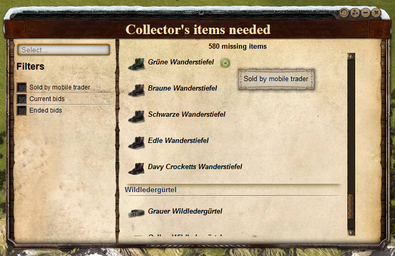This screenshot has width=395, height=256.
Task: Select the Davy Crocketts Wanderstiefel entry
Action: click(x=195, y=166)
